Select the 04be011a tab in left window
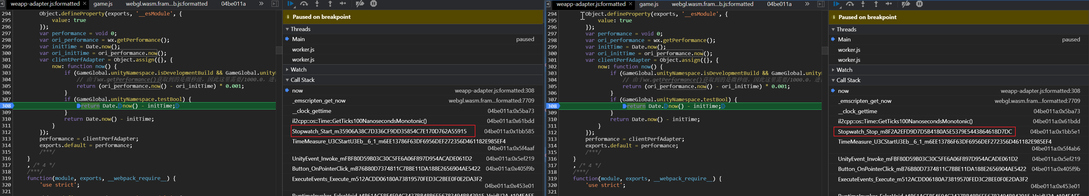 point(233,4)
